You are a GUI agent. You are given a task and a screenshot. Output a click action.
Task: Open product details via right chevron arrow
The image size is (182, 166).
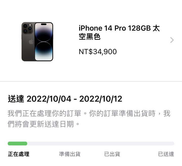coord(172,40)
